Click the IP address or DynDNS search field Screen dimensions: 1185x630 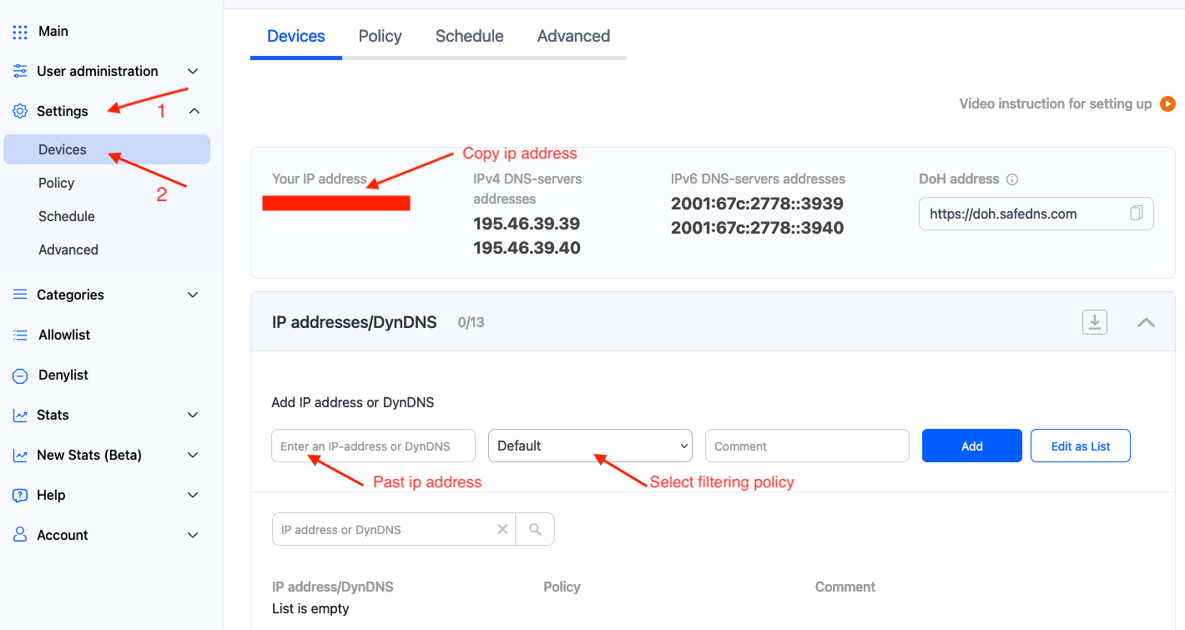click(394, 529)
